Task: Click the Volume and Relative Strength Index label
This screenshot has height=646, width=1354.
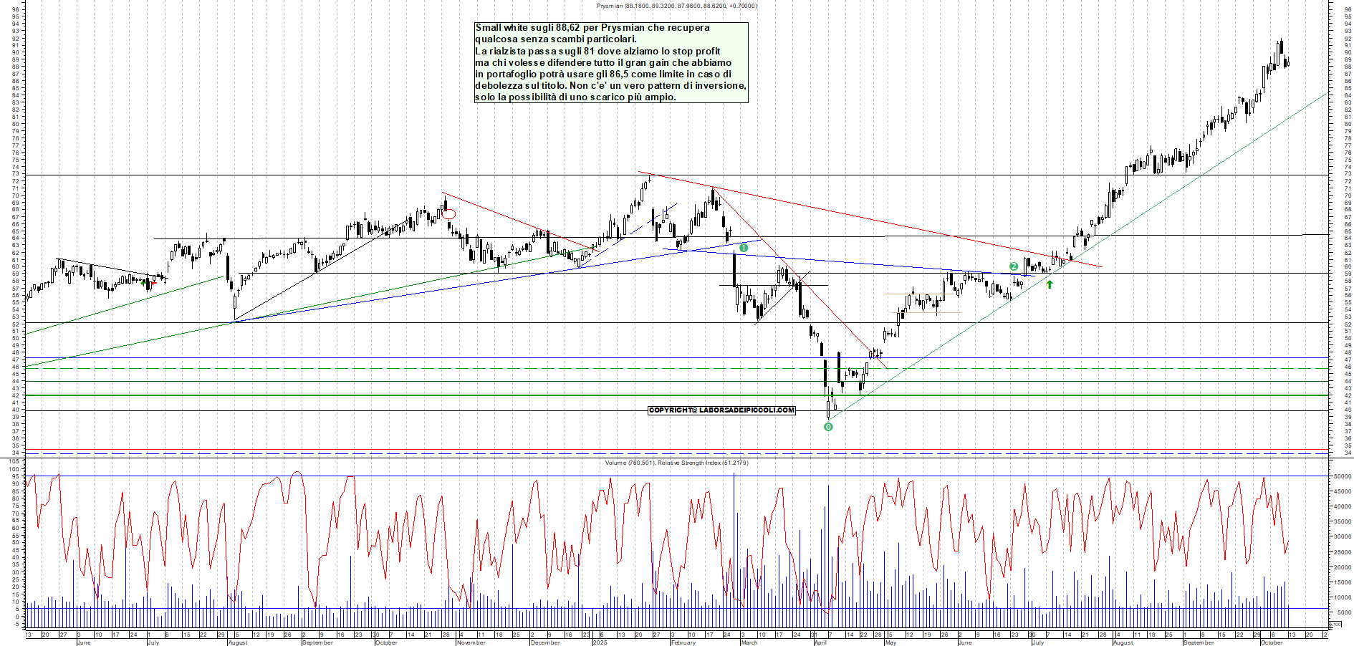Action: (x=676, y=463)
